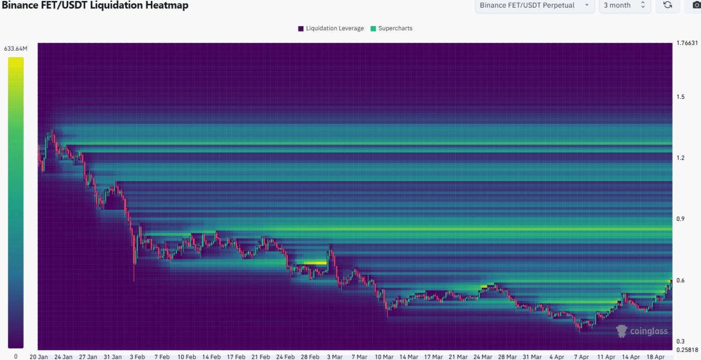Viewport: 701px width, 360px height.
Task: Click the camera screenshot icon
Action: [696, 5]
